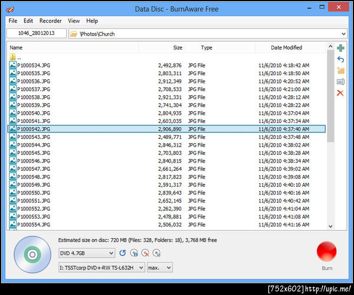Select the P1000551.JPG file name
This screenshot has width=354, height=295.
pos(34,200)
